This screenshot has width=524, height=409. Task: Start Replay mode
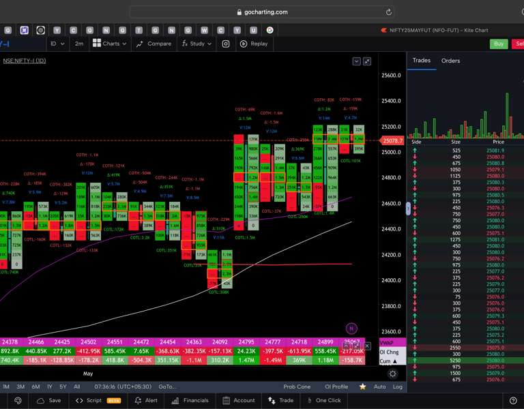coord(254,44)
